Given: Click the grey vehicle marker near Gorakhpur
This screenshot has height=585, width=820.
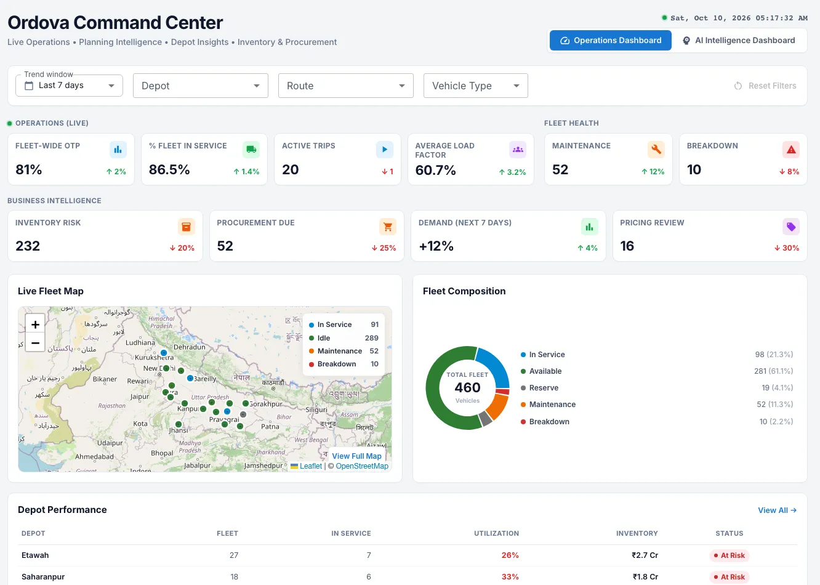Looking at the screenshot, I should tap(243, 414).
